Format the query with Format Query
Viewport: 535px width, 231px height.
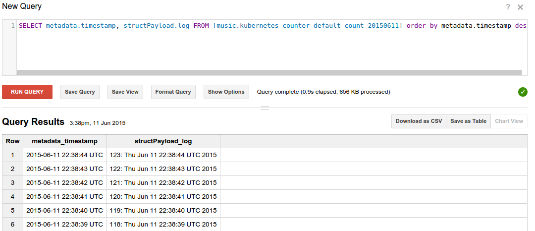173,92
